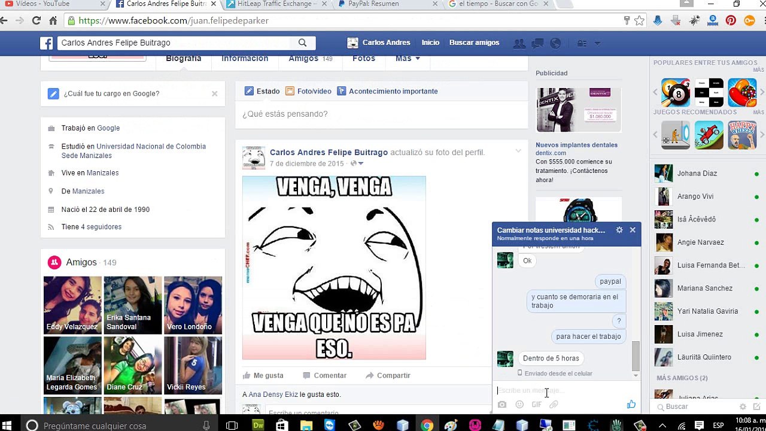Click the Facebook logo in the header
Viewport: 766px width, 431px height.
click(47, 43)
